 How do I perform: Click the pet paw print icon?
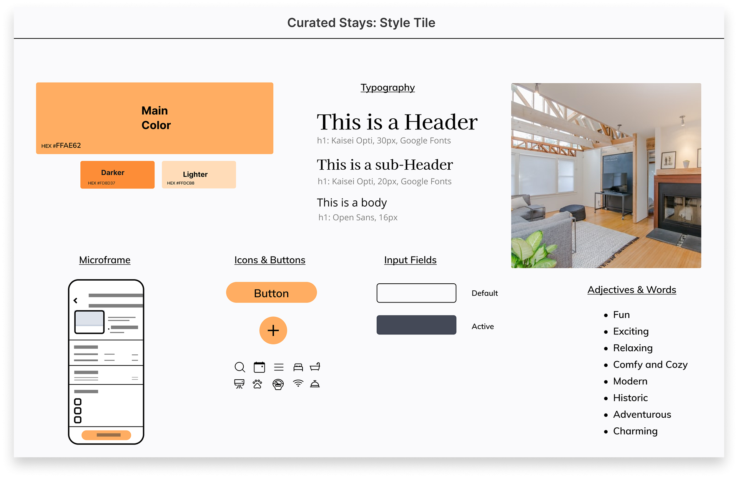[258, 384]
